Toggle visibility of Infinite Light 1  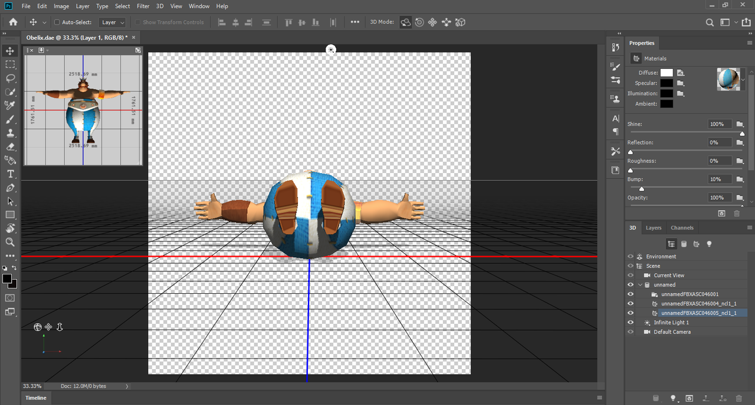[631, 323]
